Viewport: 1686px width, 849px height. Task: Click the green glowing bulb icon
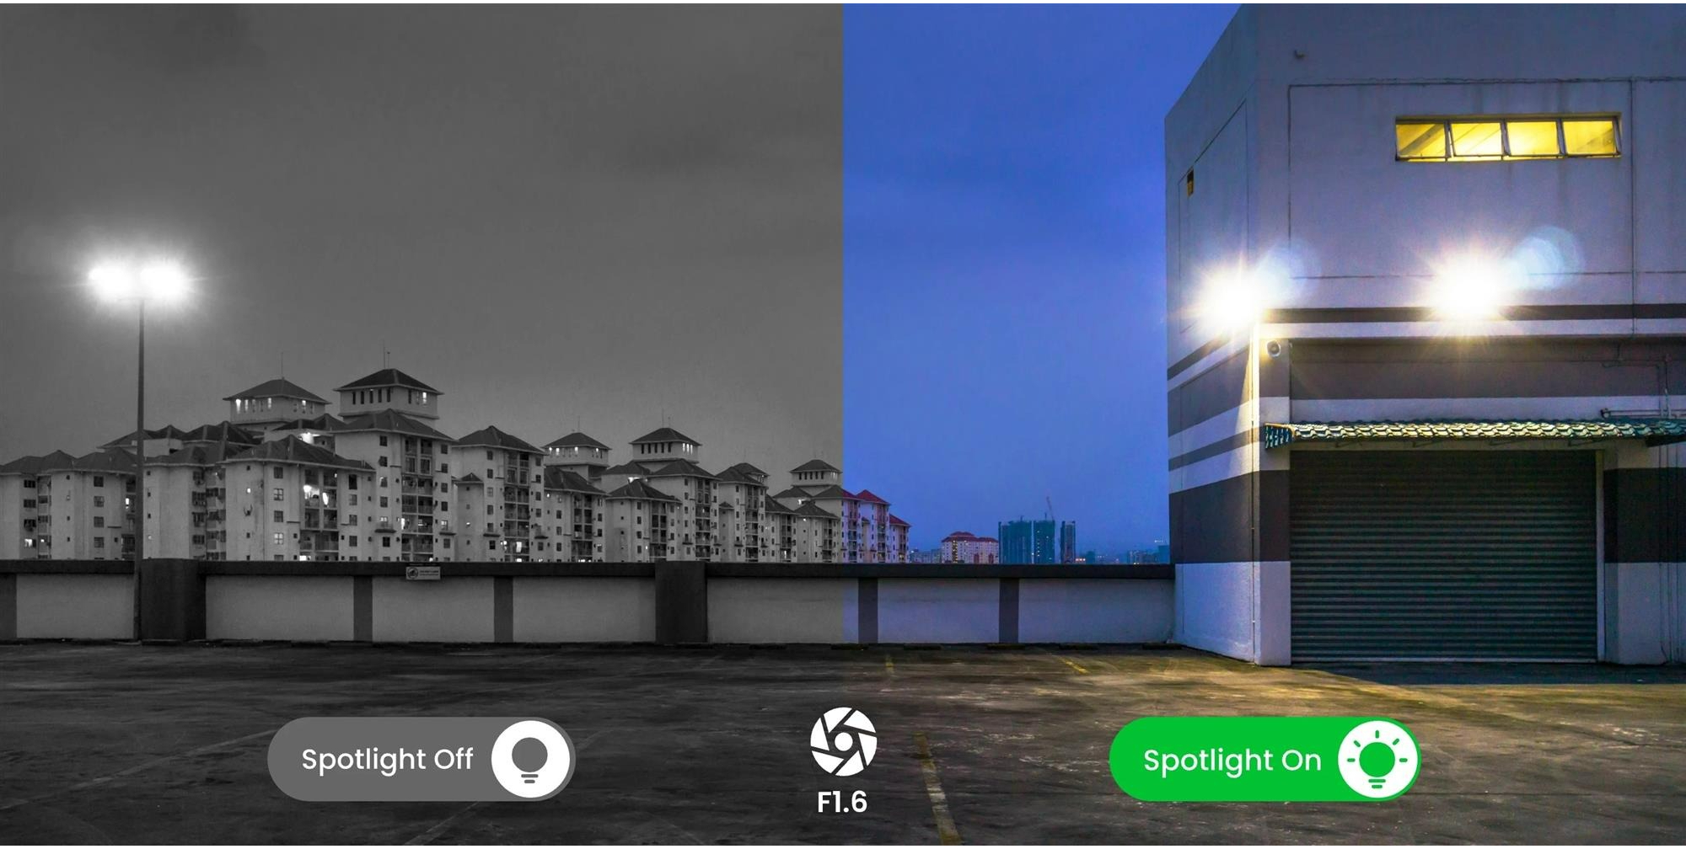click(1377, 760)
